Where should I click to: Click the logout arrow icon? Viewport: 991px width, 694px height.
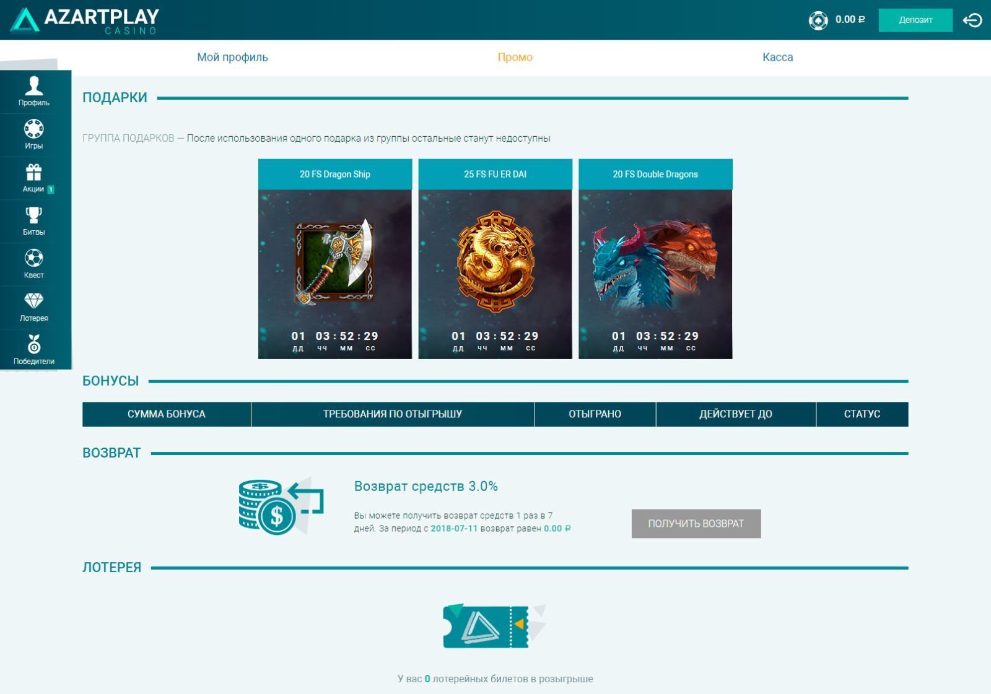pyautogui.click(x=972, y=20)
